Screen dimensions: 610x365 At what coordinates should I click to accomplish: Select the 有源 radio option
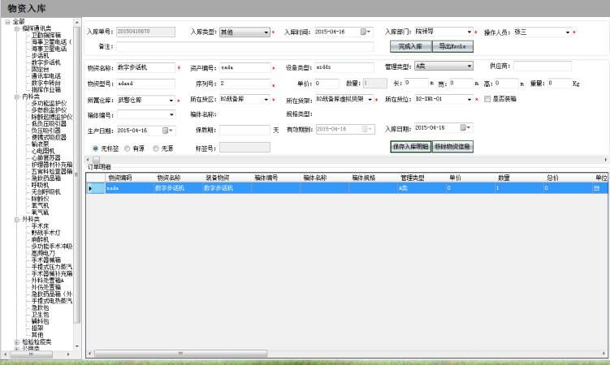pos(128,148)
